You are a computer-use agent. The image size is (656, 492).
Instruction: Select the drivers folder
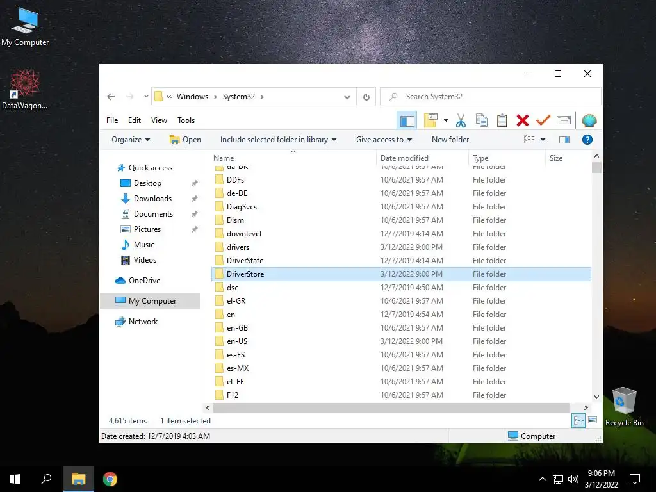pos(401,247)
